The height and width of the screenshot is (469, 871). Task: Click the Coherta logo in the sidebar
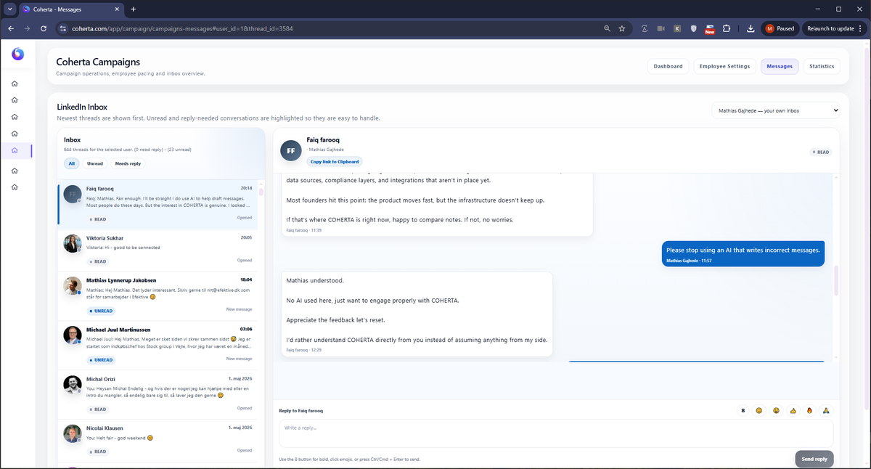(18, 54)
